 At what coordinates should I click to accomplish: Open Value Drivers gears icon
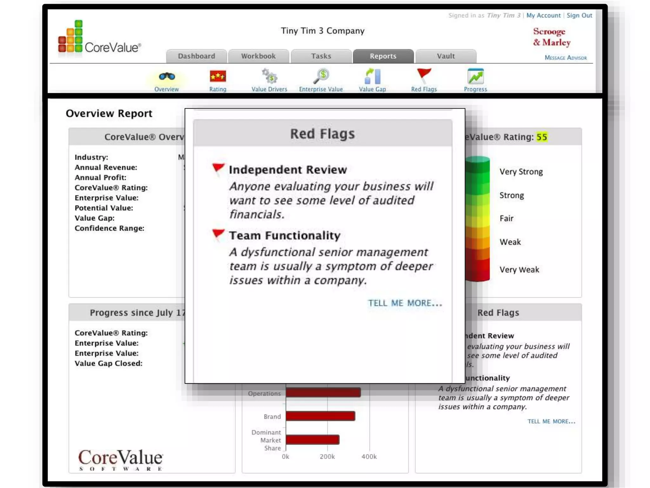[x=269, y=77]
